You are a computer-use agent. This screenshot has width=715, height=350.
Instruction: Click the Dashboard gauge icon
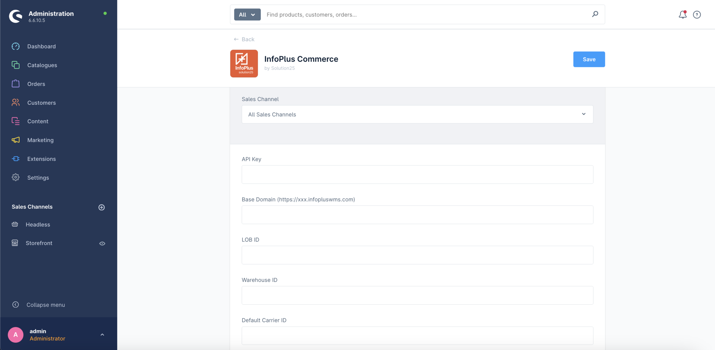[16, 46]
